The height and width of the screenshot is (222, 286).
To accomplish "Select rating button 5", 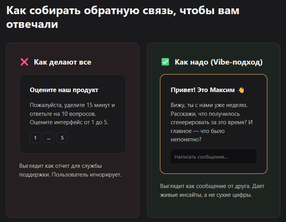I will [62, 138].
